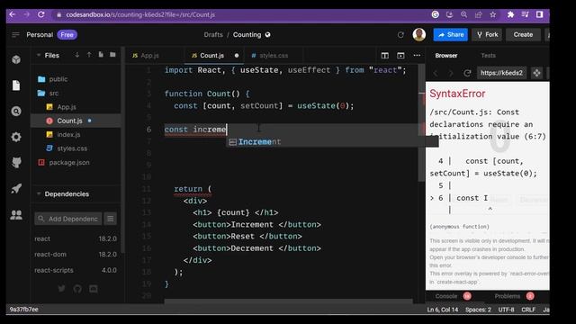Click Ln 6, Col 14 in status bar
576x324 pixels.
(x=442, y=310)
